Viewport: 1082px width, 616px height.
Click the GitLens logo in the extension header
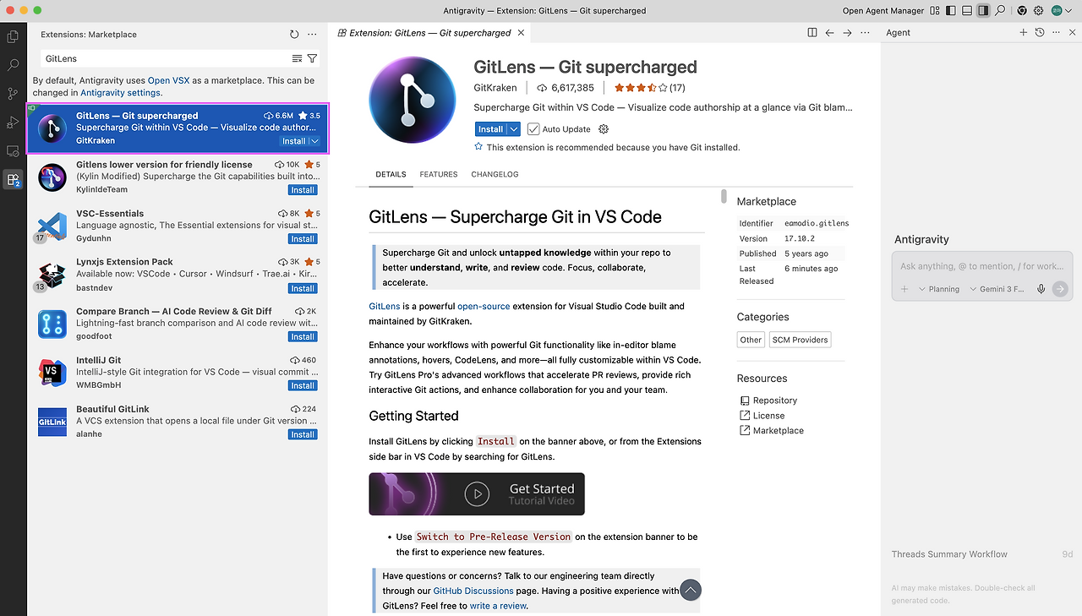[x=413, y=101]
